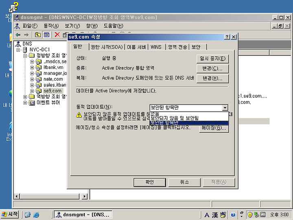
Task: Select the se9.com zone in tree
Action: (x=52, y=91)
